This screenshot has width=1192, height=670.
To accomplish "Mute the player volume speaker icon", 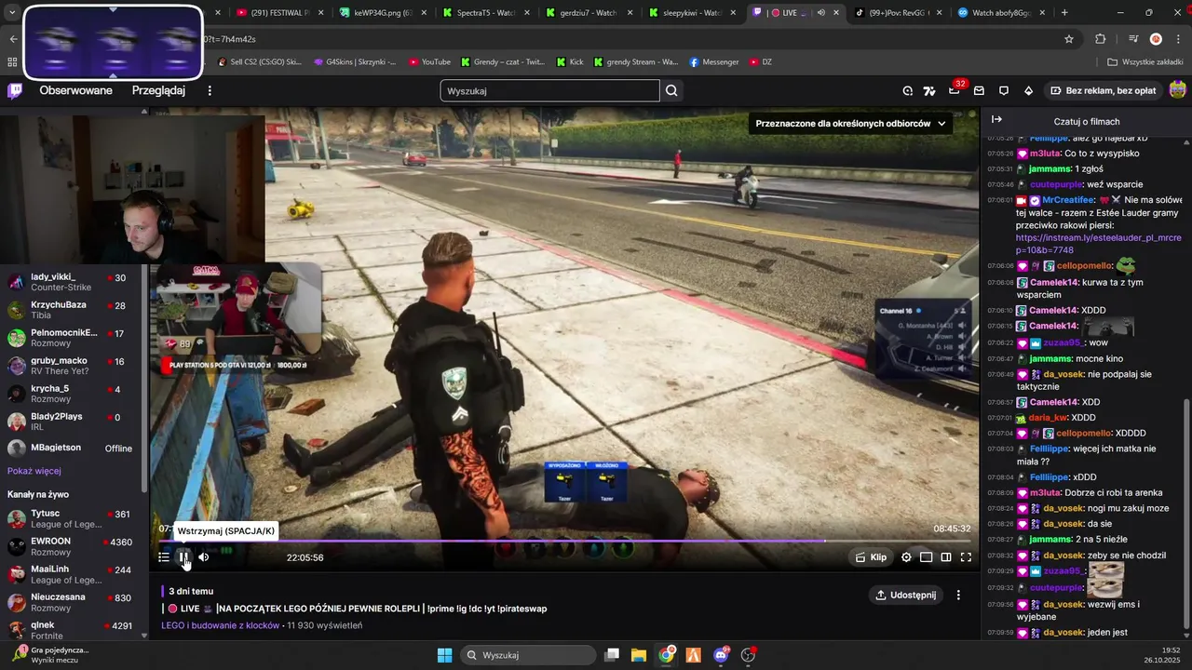I will (204, 557).
